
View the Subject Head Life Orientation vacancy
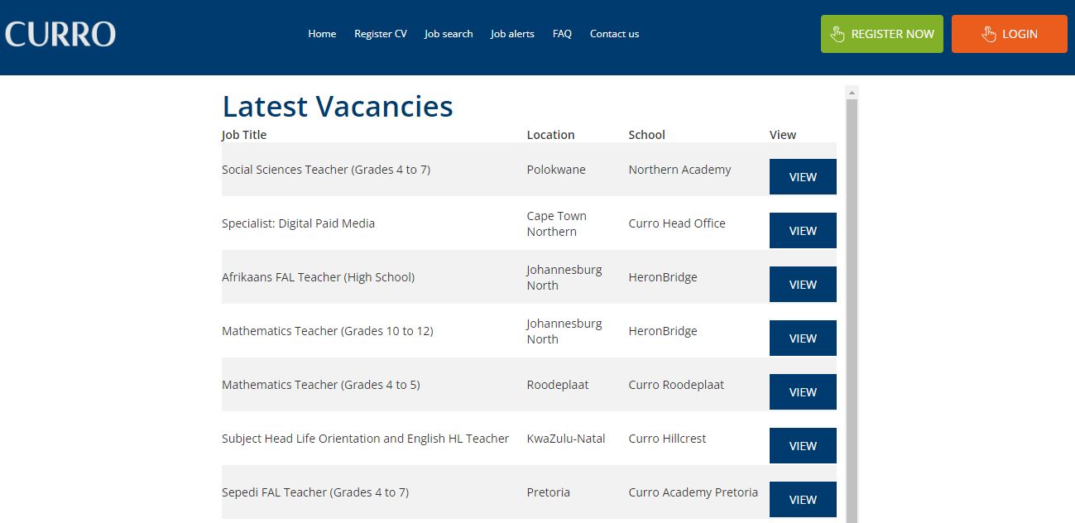click(x=802, y=445)
